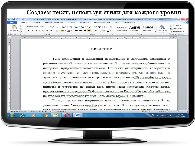
Task: Click the Windows Start button
Action: pyautogui.click(x=12, y=115)
